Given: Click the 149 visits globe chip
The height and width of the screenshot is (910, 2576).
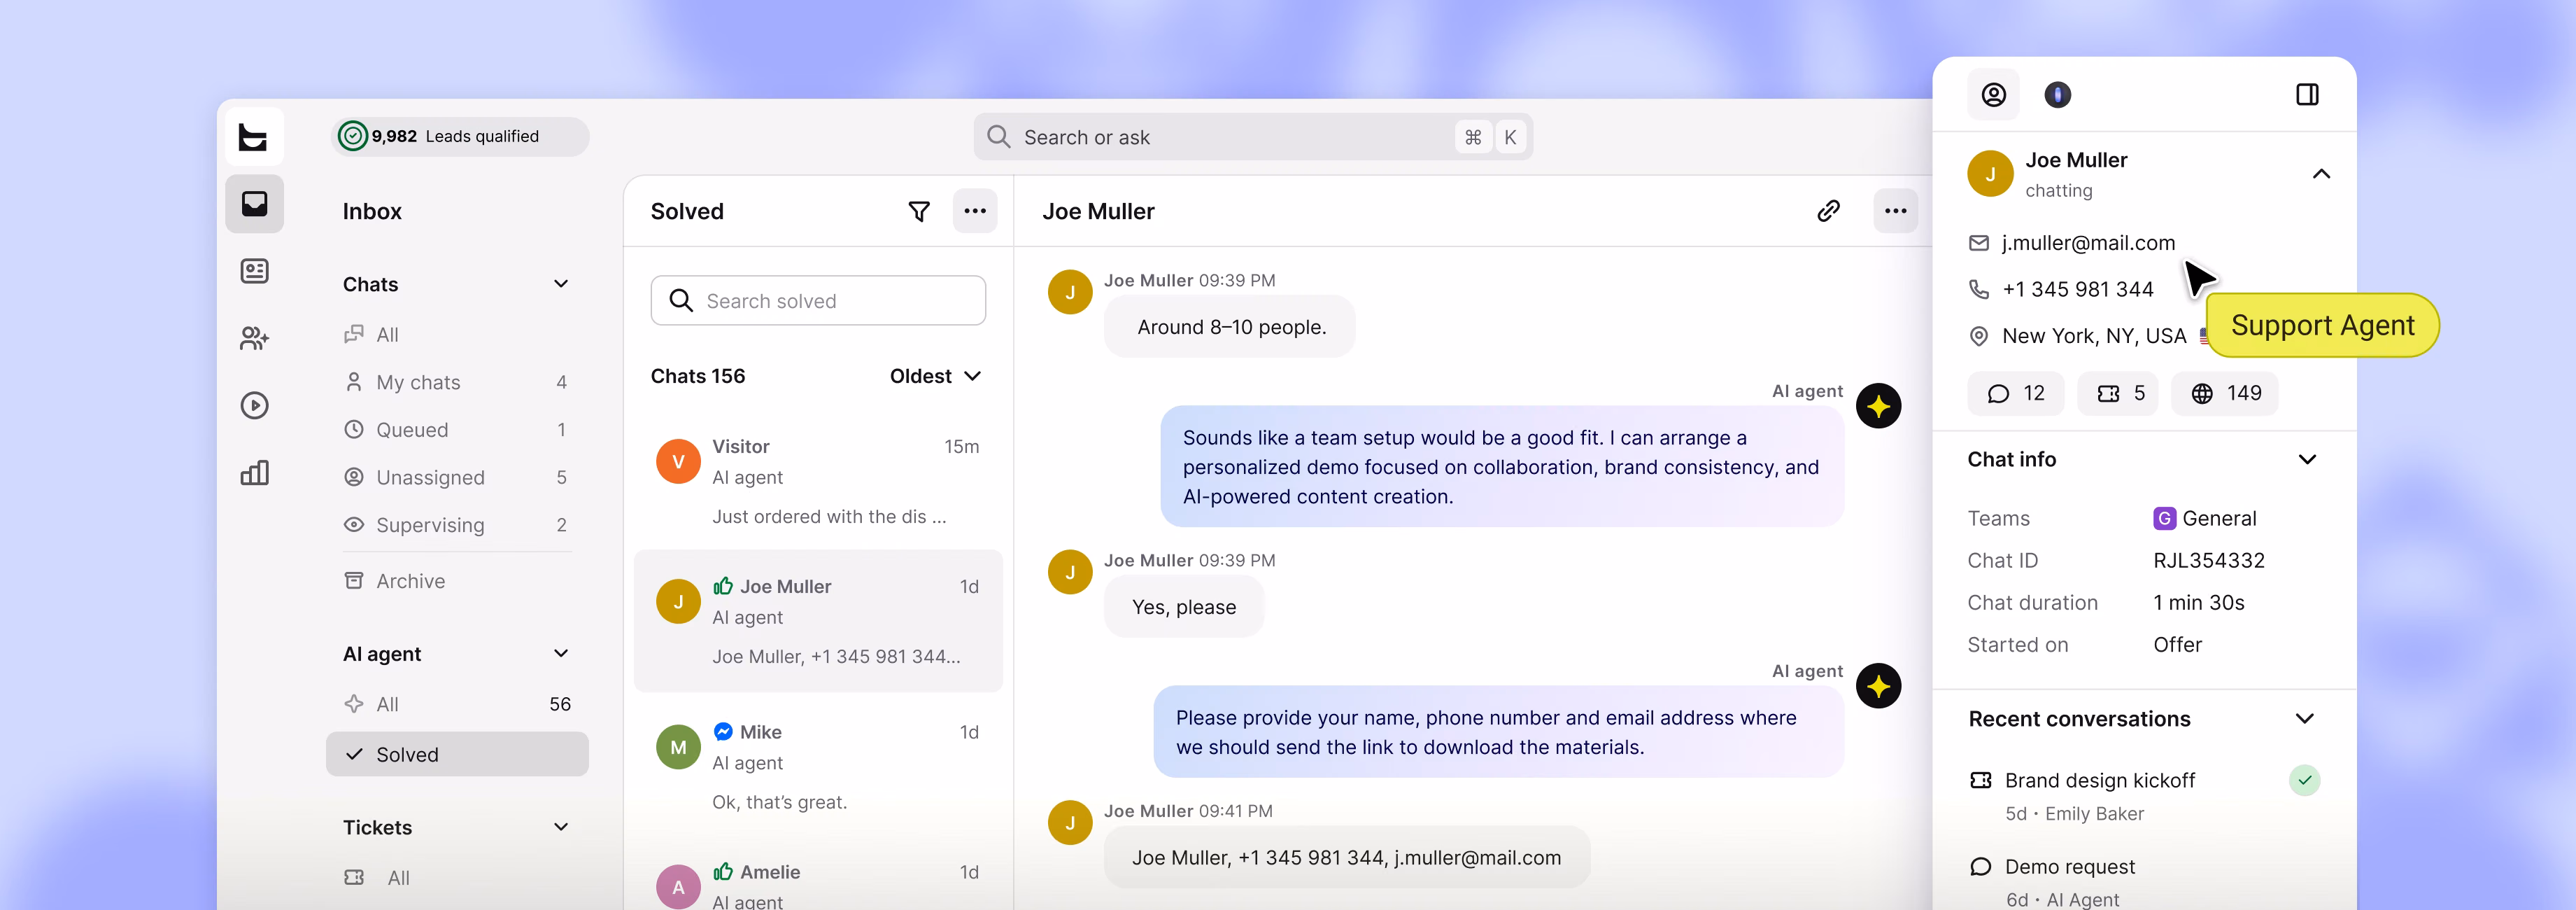Looking at the screenshot, I should (x=2225, y=393).
